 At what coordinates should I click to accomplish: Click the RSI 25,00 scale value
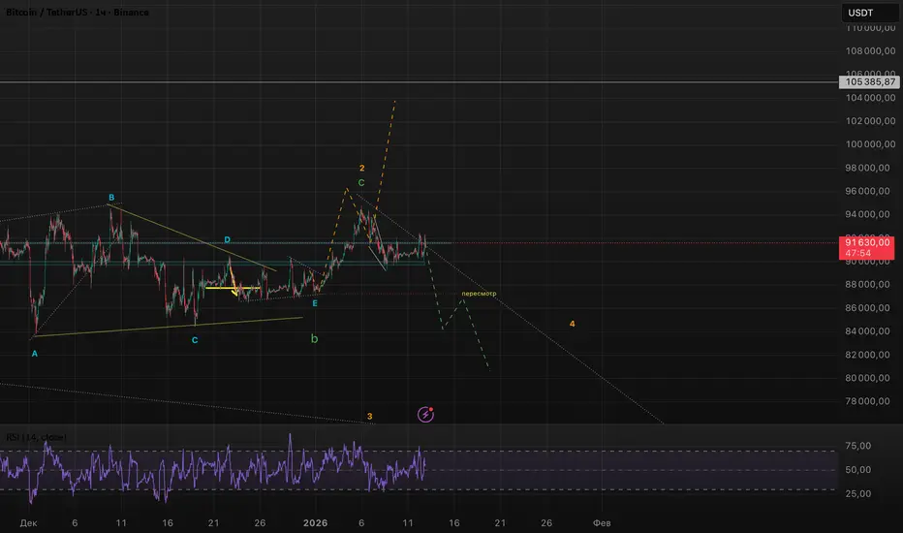(x=858, y=493)
